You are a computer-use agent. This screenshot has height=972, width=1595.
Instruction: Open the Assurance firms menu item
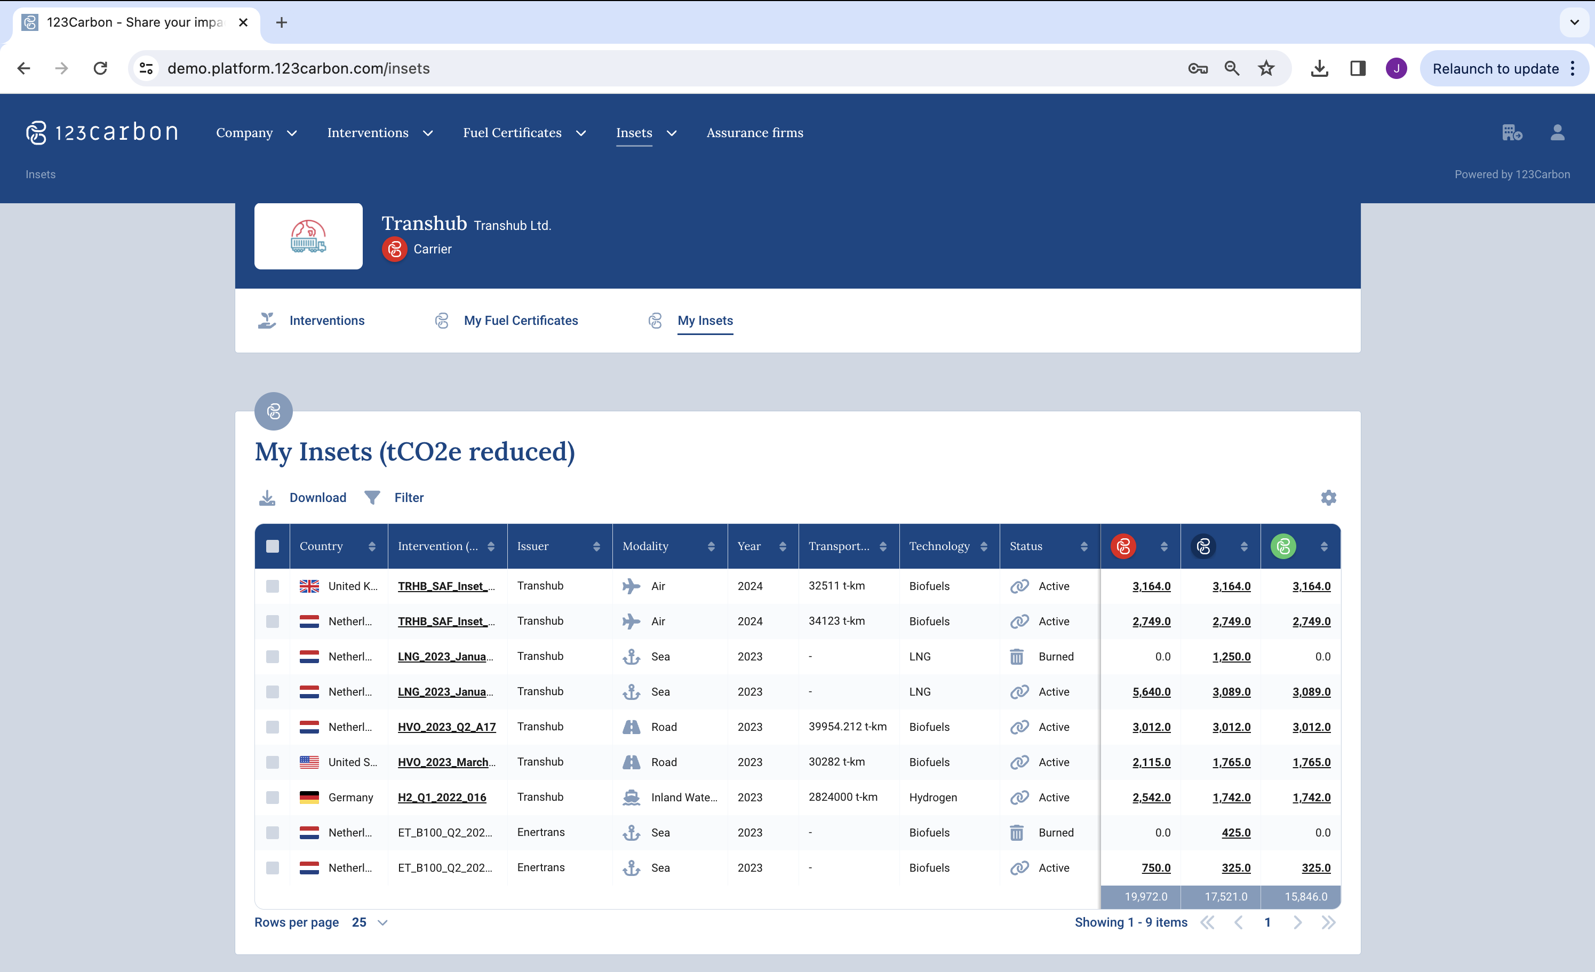(x=755, y=133)
